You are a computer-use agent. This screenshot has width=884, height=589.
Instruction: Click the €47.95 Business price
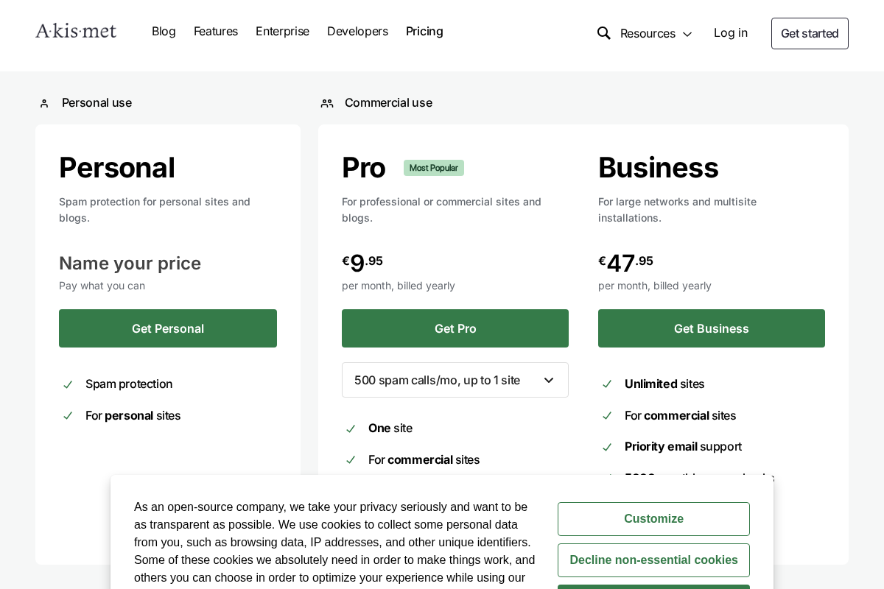click(625, 262)
